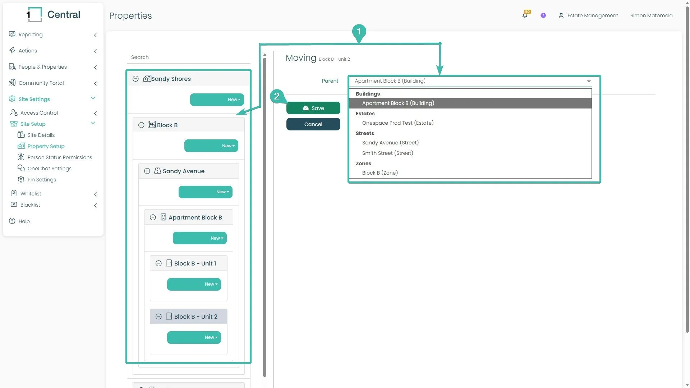
Task: Click the Apartment Block B building icon
Action: click(x=164, y=217)
